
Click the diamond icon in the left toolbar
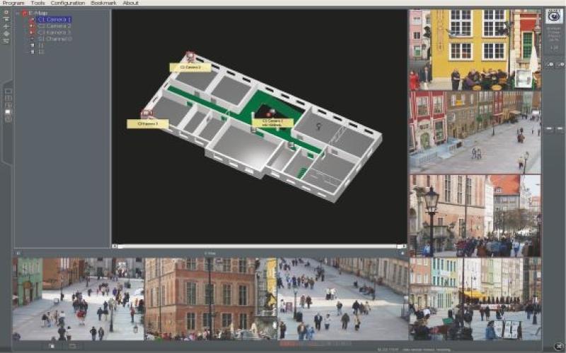point(6,33)
